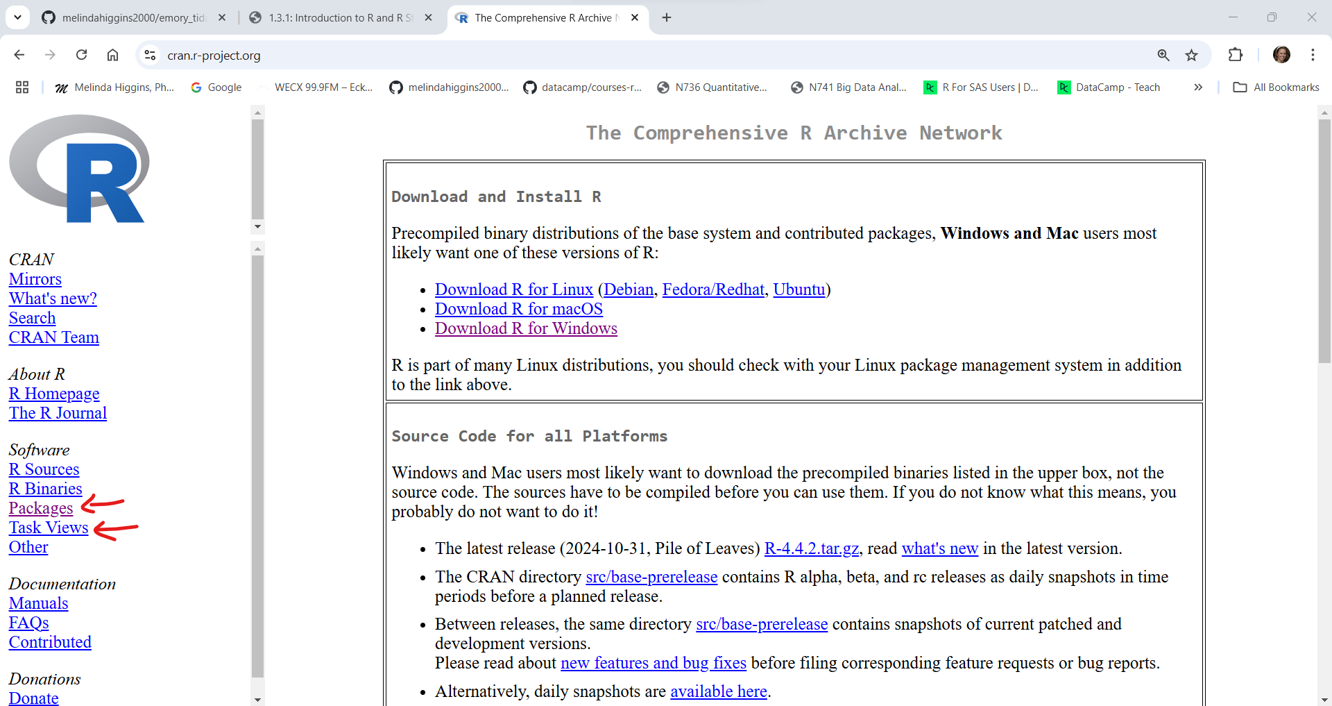Show hidden bookmarks with the double chevron
1332x706 pixels.
(1198, 87)
